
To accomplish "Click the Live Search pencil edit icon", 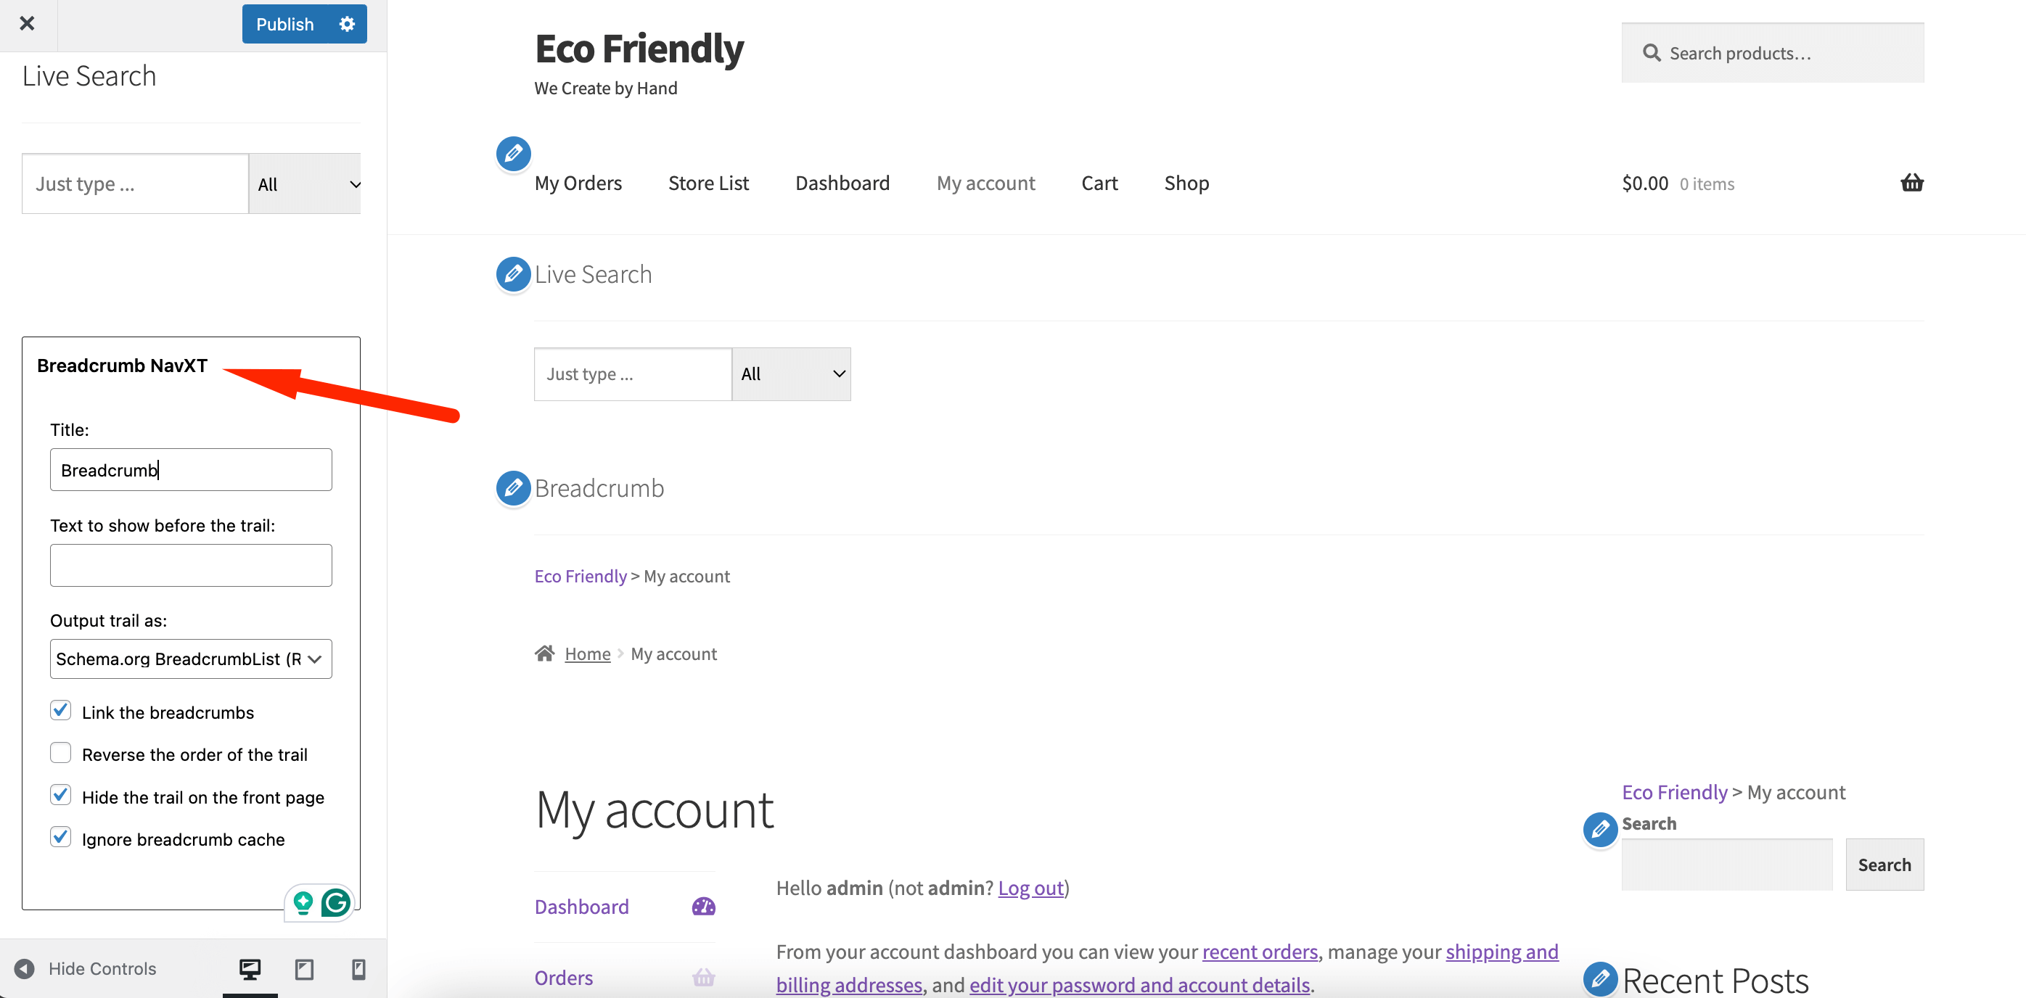I will pos(513,273).
